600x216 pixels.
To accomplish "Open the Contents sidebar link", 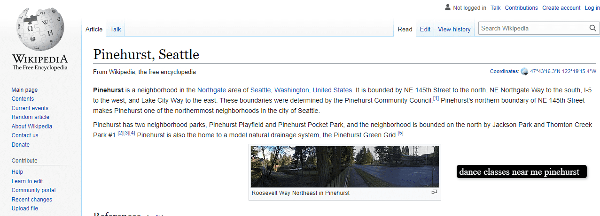I will tap(23, 99).
